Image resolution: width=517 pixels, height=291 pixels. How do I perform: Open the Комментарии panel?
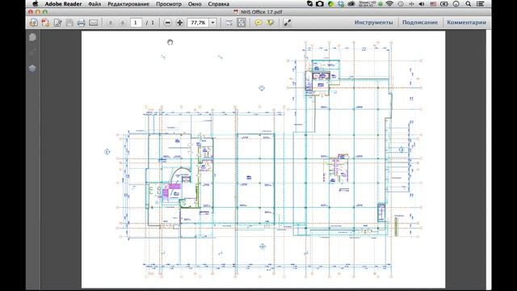(466, 23)
